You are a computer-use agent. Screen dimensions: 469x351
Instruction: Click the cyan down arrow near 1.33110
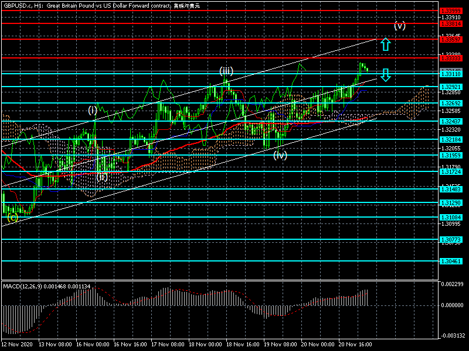(386, 75)
